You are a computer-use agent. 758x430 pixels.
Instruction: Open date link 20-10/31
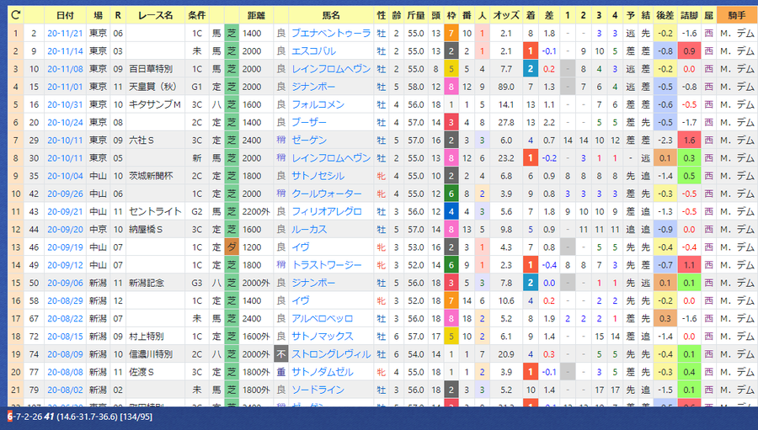click(65, 105)
